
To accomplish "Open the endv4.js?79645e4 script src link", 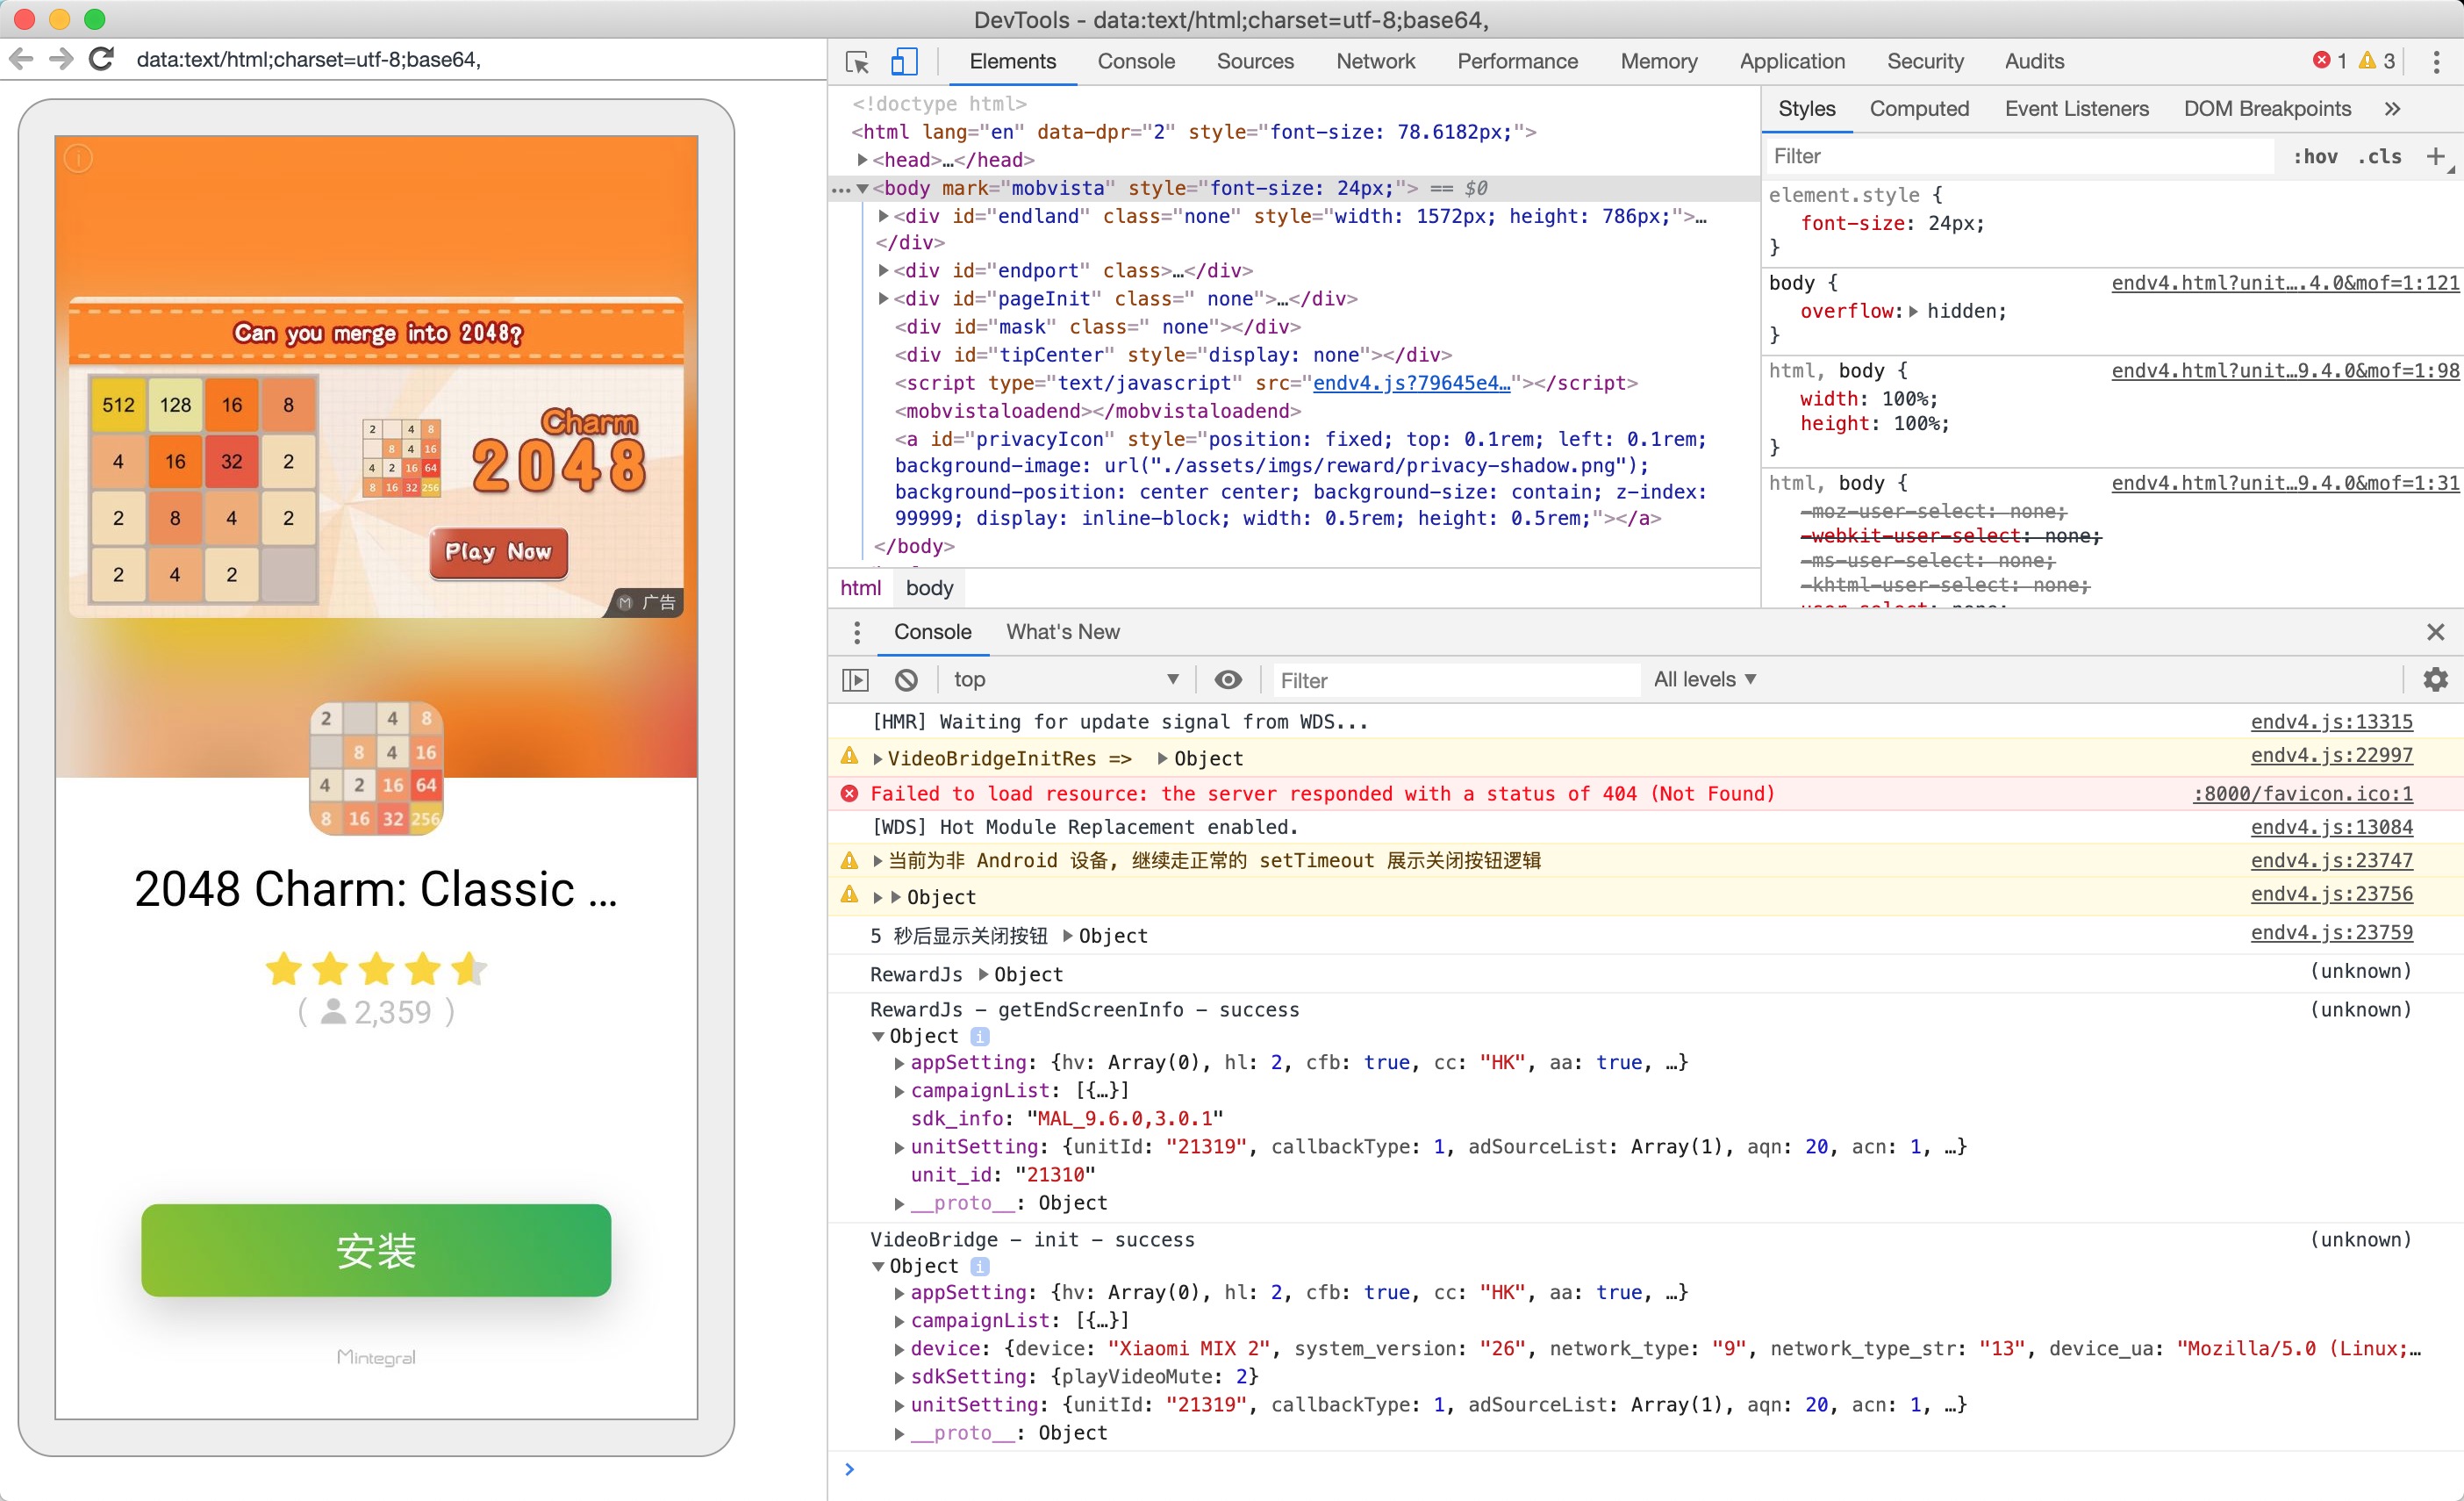I will [x=1411, y=383].
